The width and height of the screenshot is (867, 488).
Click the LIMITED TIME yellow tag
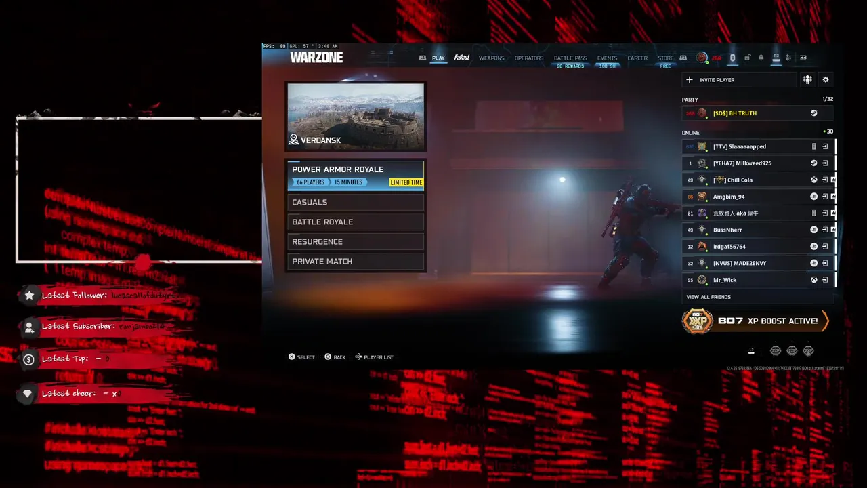pyautogui.click(x=406, y=182)
